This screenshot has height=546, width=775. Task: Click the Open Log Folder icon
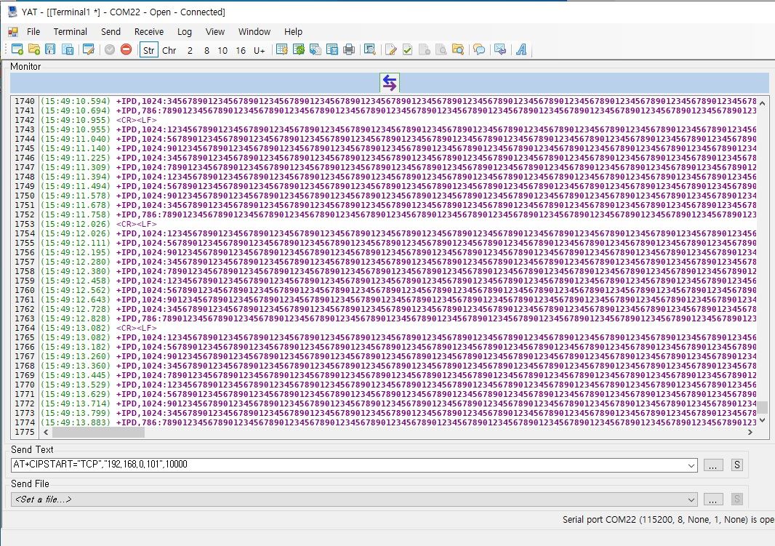(x=458, y=49)
